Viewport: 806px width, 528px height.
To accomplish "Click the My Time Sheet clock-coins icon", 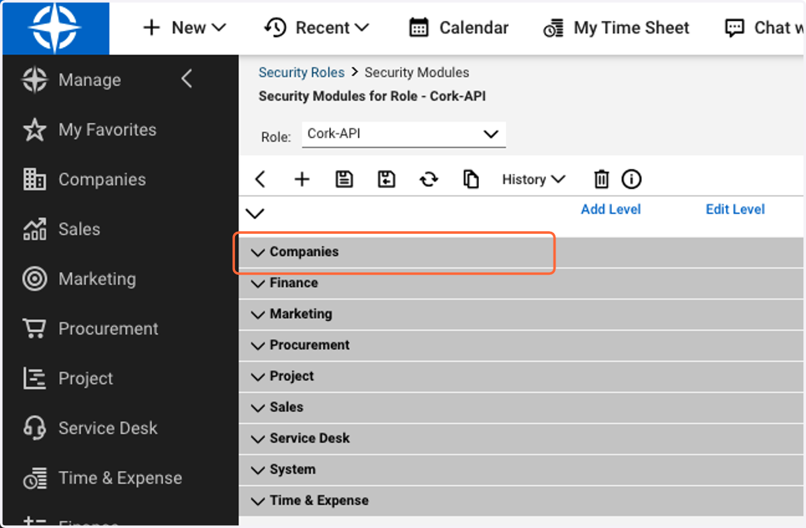I will click(x=553, y=28).
